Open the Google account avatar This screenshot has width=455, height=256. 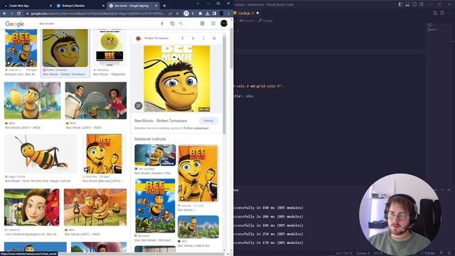(224, 23)
